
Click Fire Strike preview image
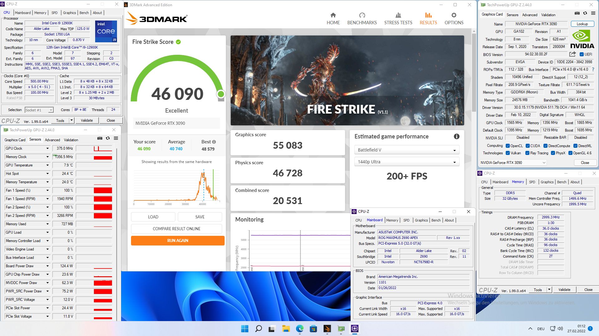347,80
